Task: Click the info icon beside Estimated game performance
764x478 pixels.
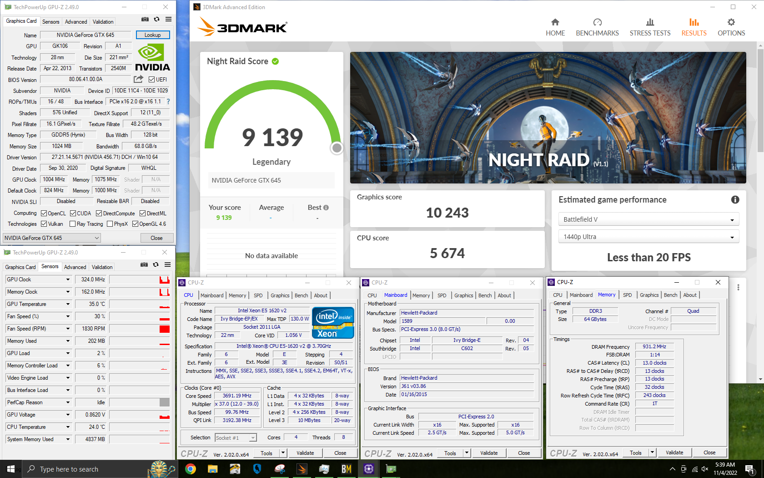Action: point(735,199)
